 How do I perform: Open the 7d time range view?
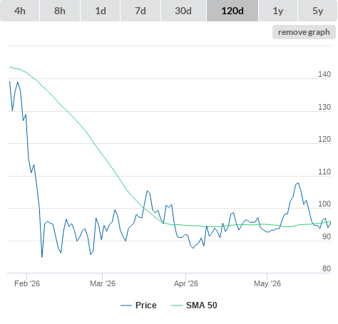[140, 11]
